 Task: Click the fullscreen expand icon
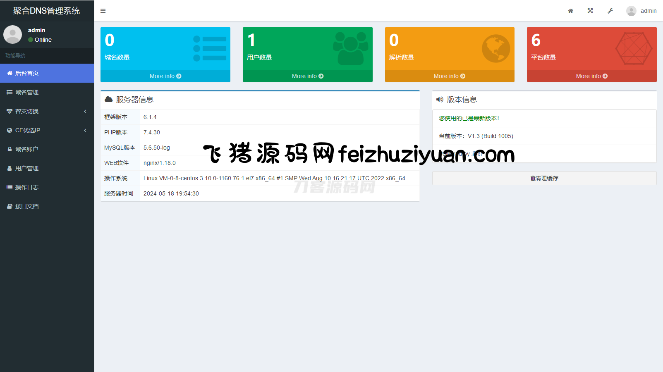point(590,11)
